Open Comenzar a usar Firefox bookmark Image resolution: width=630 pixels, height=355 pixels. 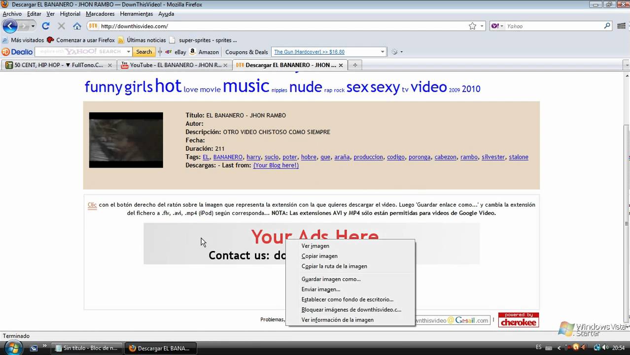(80, 40)
